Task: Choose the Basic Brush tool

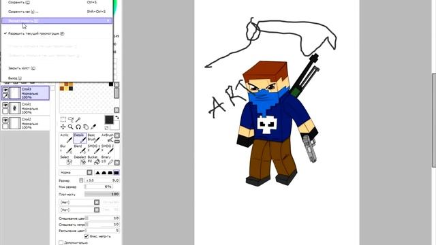Action: 93,138
